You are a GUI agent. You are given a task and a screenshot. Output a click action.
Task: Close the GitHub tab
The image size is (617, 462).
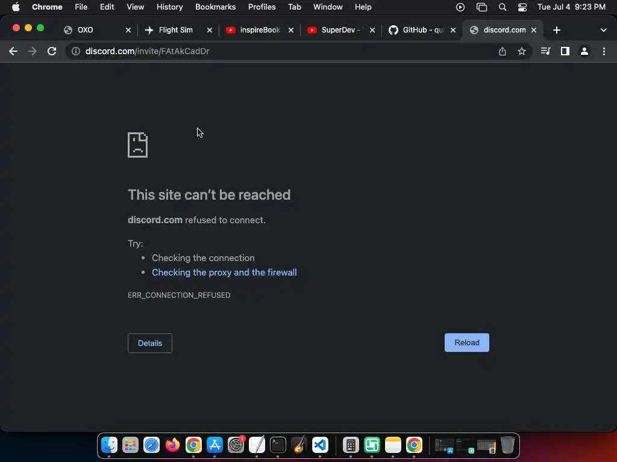453,30
